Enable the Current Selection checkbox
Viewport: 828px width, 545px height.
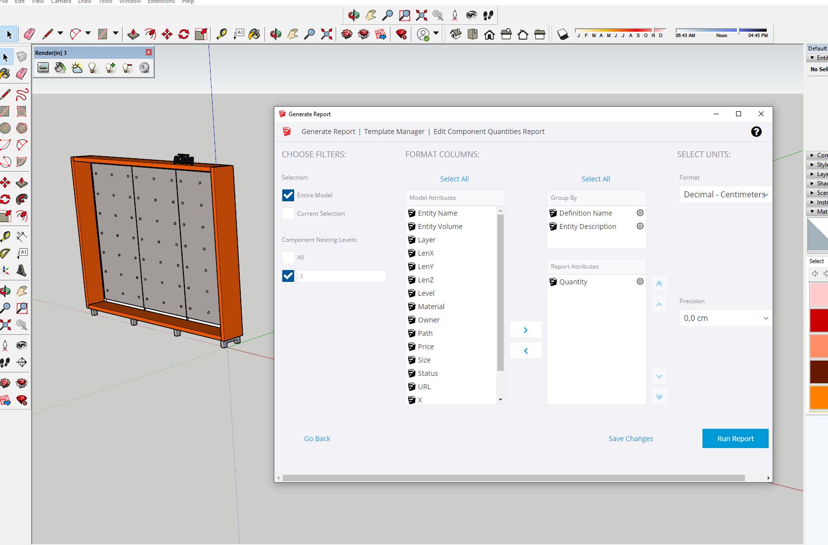[288, 214]
